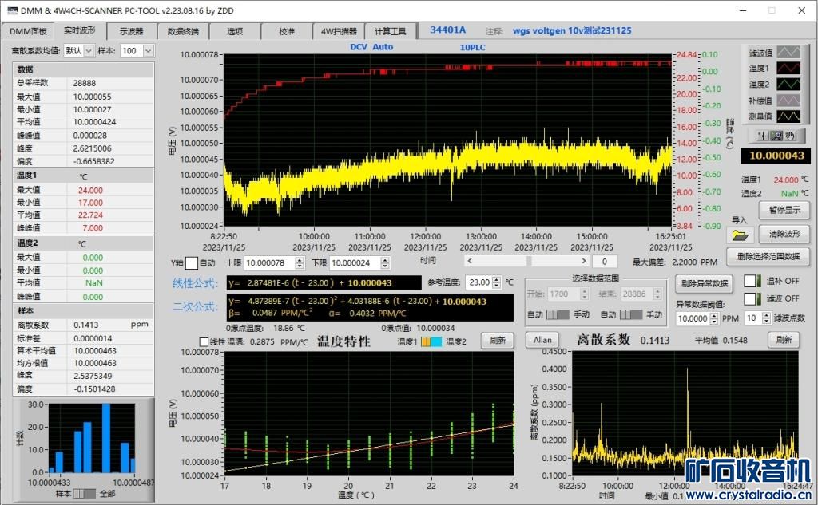This screenshot has height=505, width=818.
Task: Click the 导入 folder import icon
Action: coord(740,235)
